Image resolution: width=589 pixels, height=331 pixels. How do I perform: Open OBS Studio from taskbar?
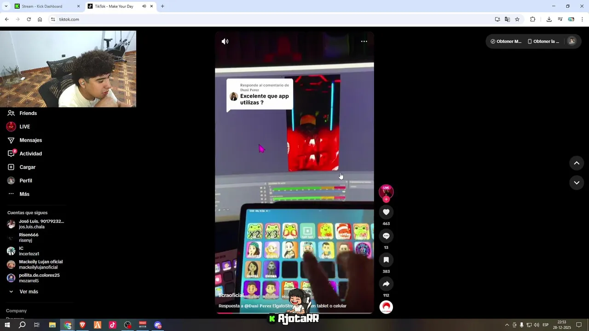pyautogui.click(x=127, y=325)
